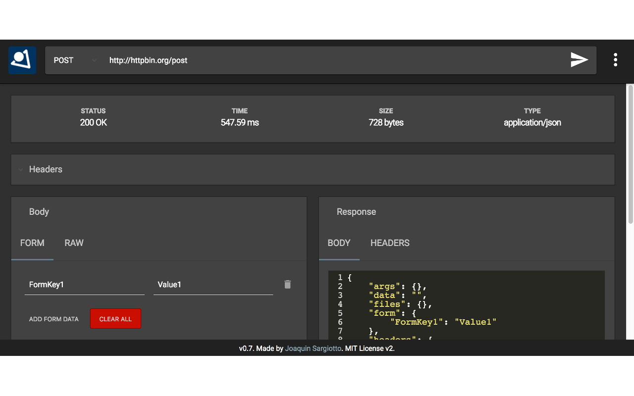
Task: Open the three-dot more options menu
Action: click(x=615, y=60)
